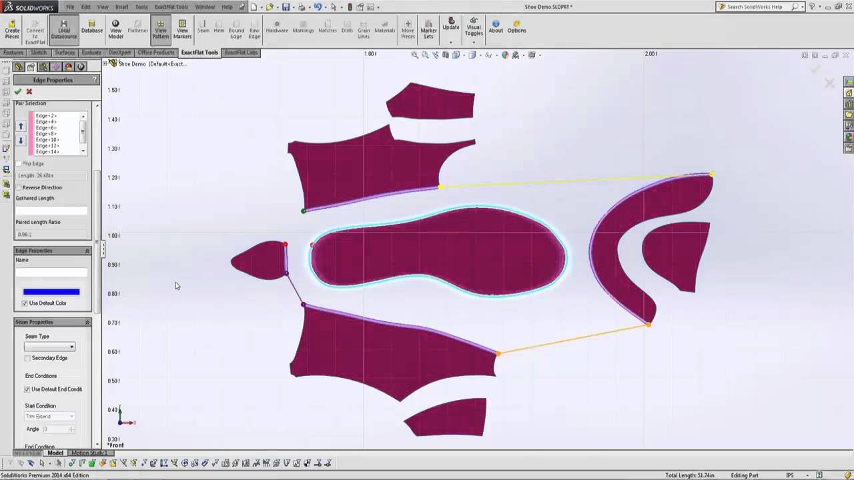Open ExactFlat Options
This screenshot has height=480, width=854.
click(x=516, y=27)
